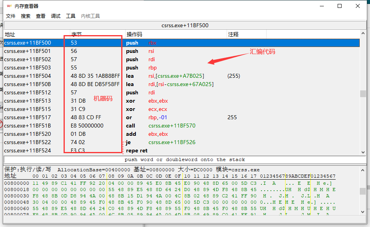Select address csrss.exe+11BF515

click(x=27, y=109)
